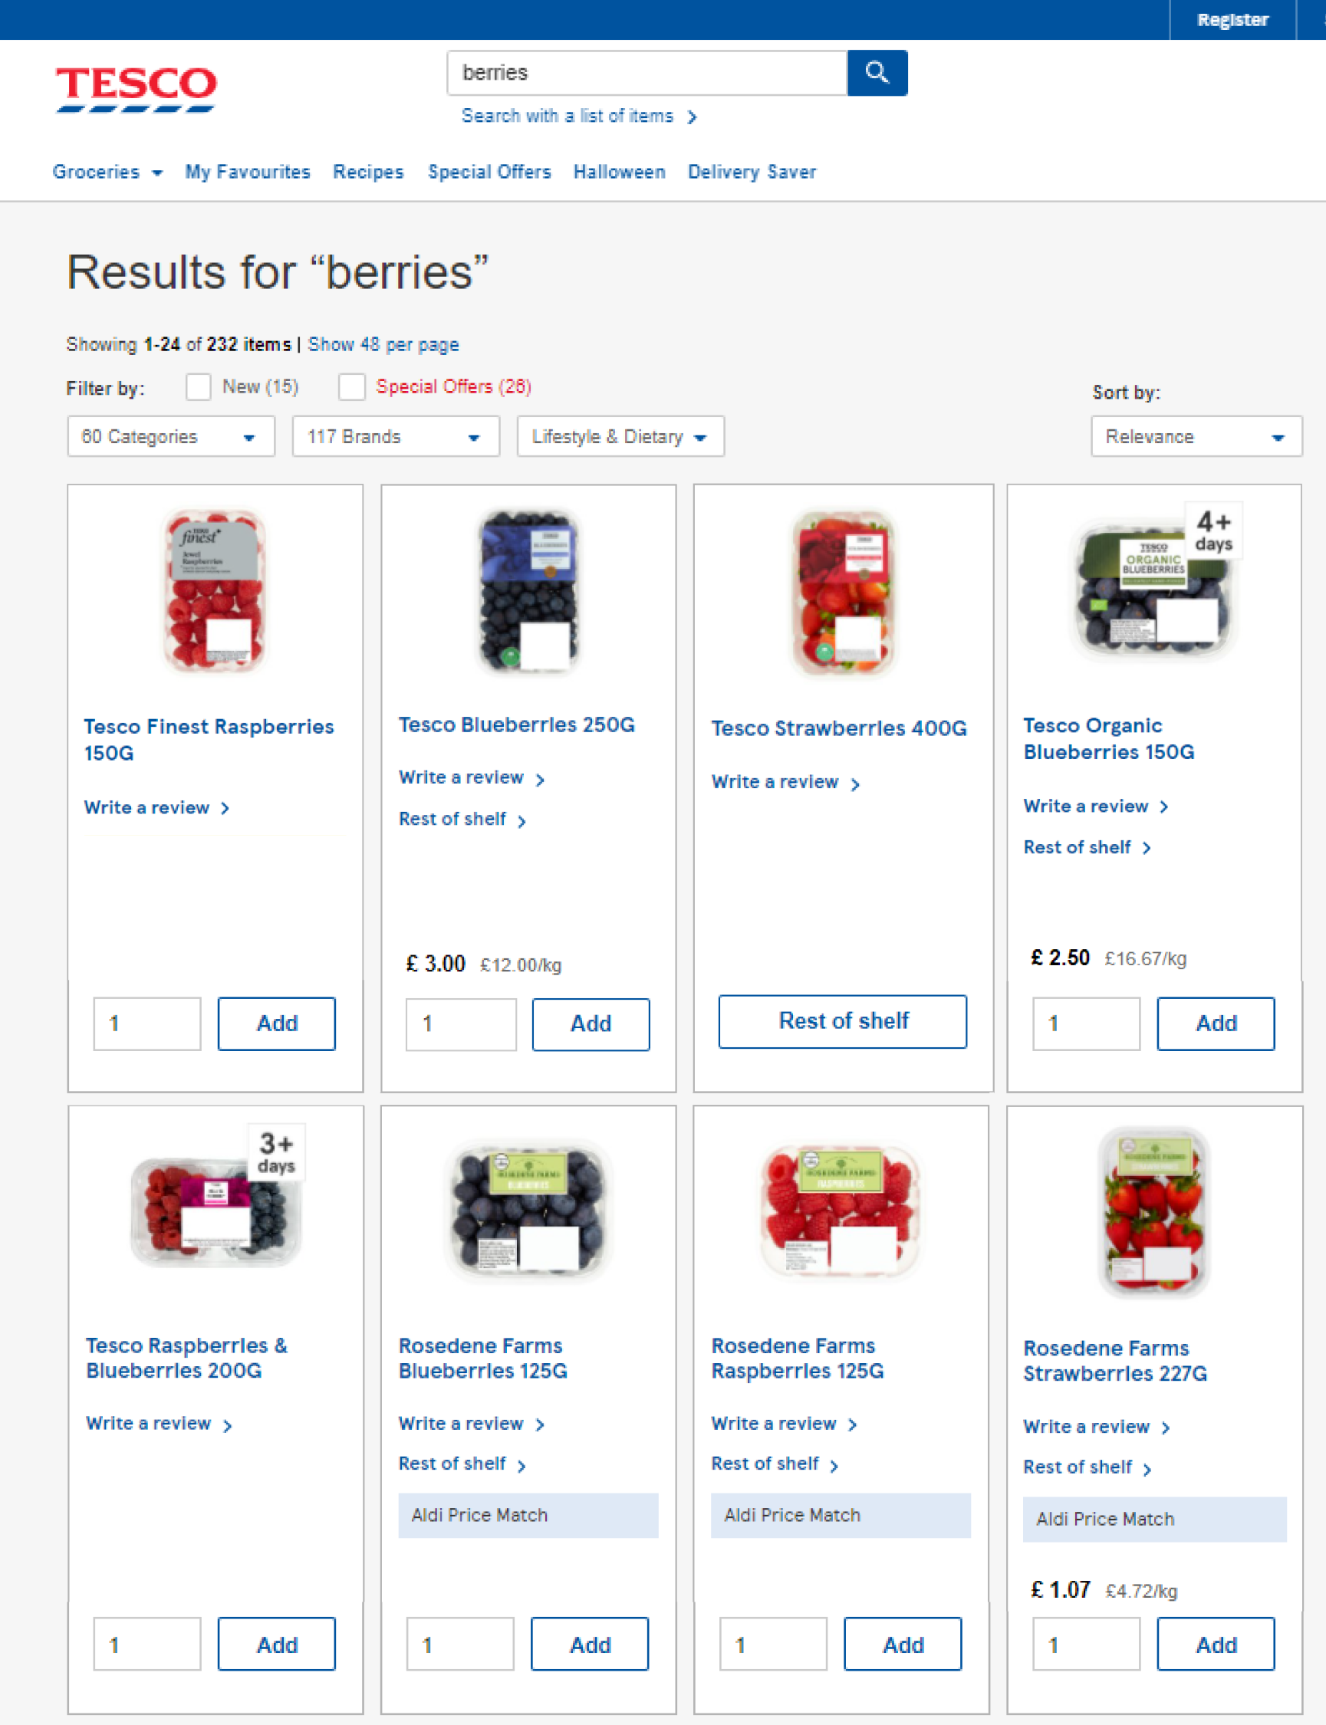Expand the Lifestyle & Dietary dropdown
This screenshot has height=1725, width=1326.
(620, 436)
